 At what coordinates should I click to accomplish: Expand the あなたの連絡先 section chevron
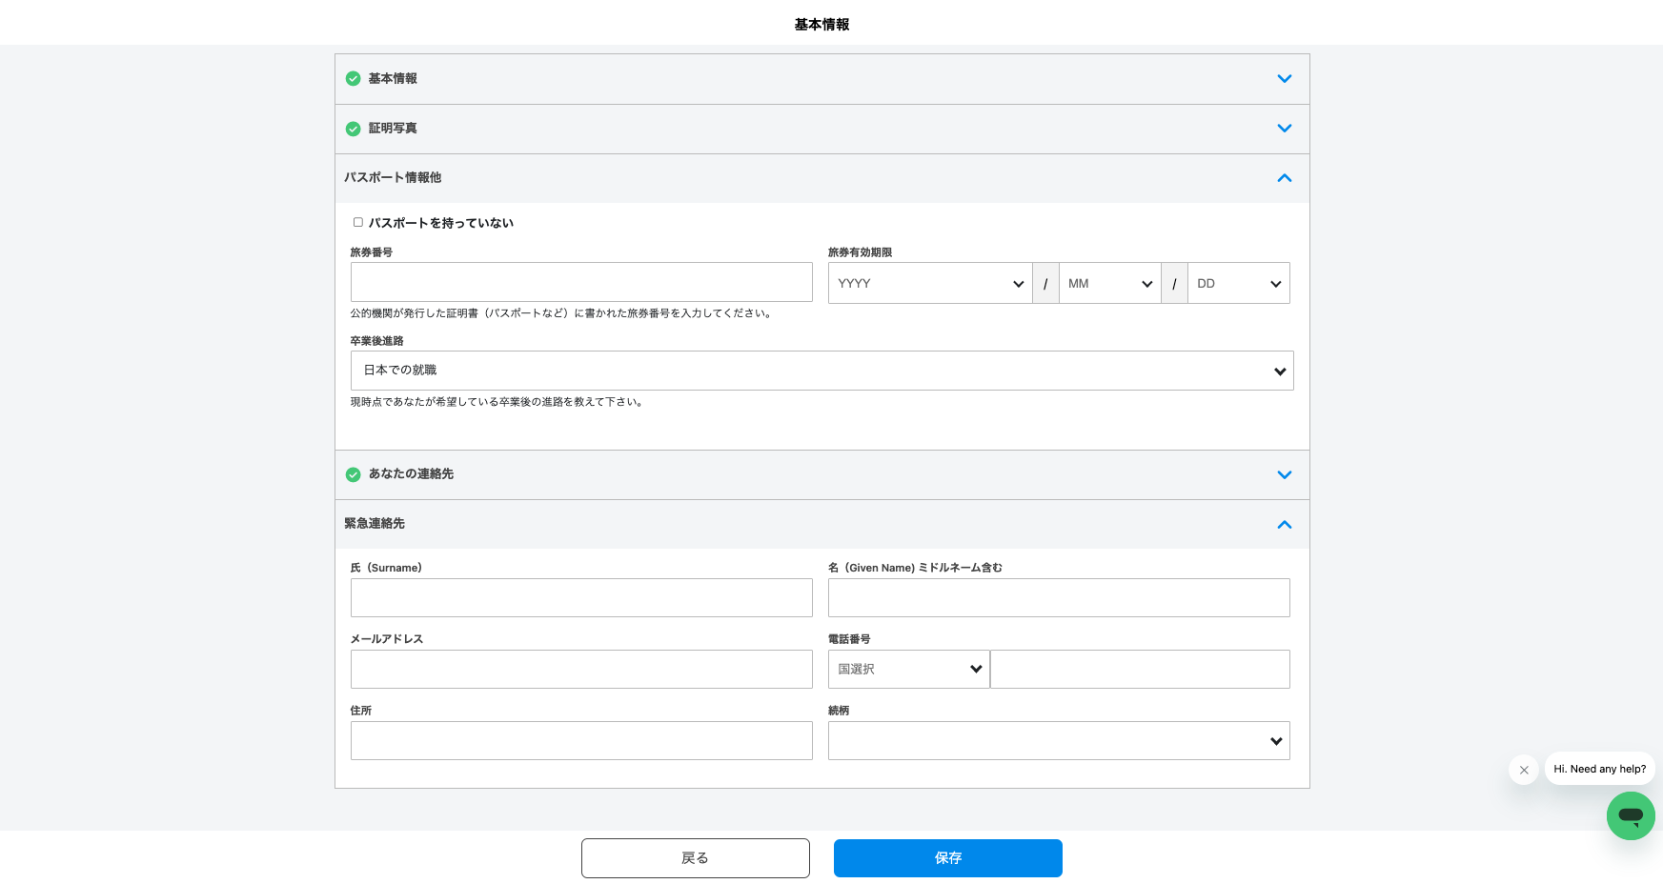(x=1285, y=474)
